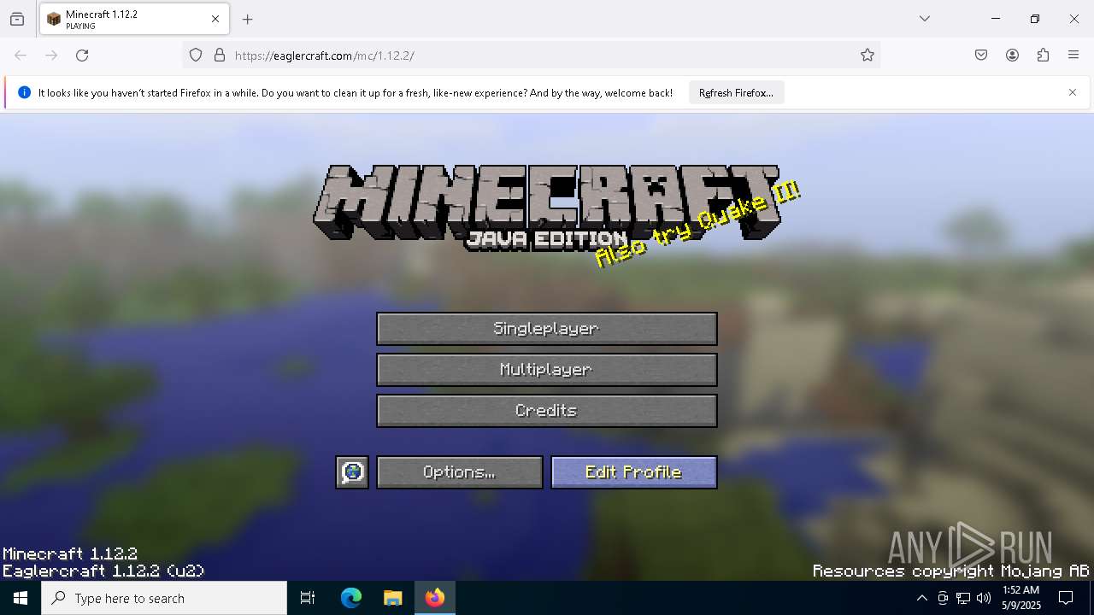Image resolution: width=1094 pixels, height=615 pixels.
Task: Open File Explorer from the taskbar
Action: tap(392, 598)
